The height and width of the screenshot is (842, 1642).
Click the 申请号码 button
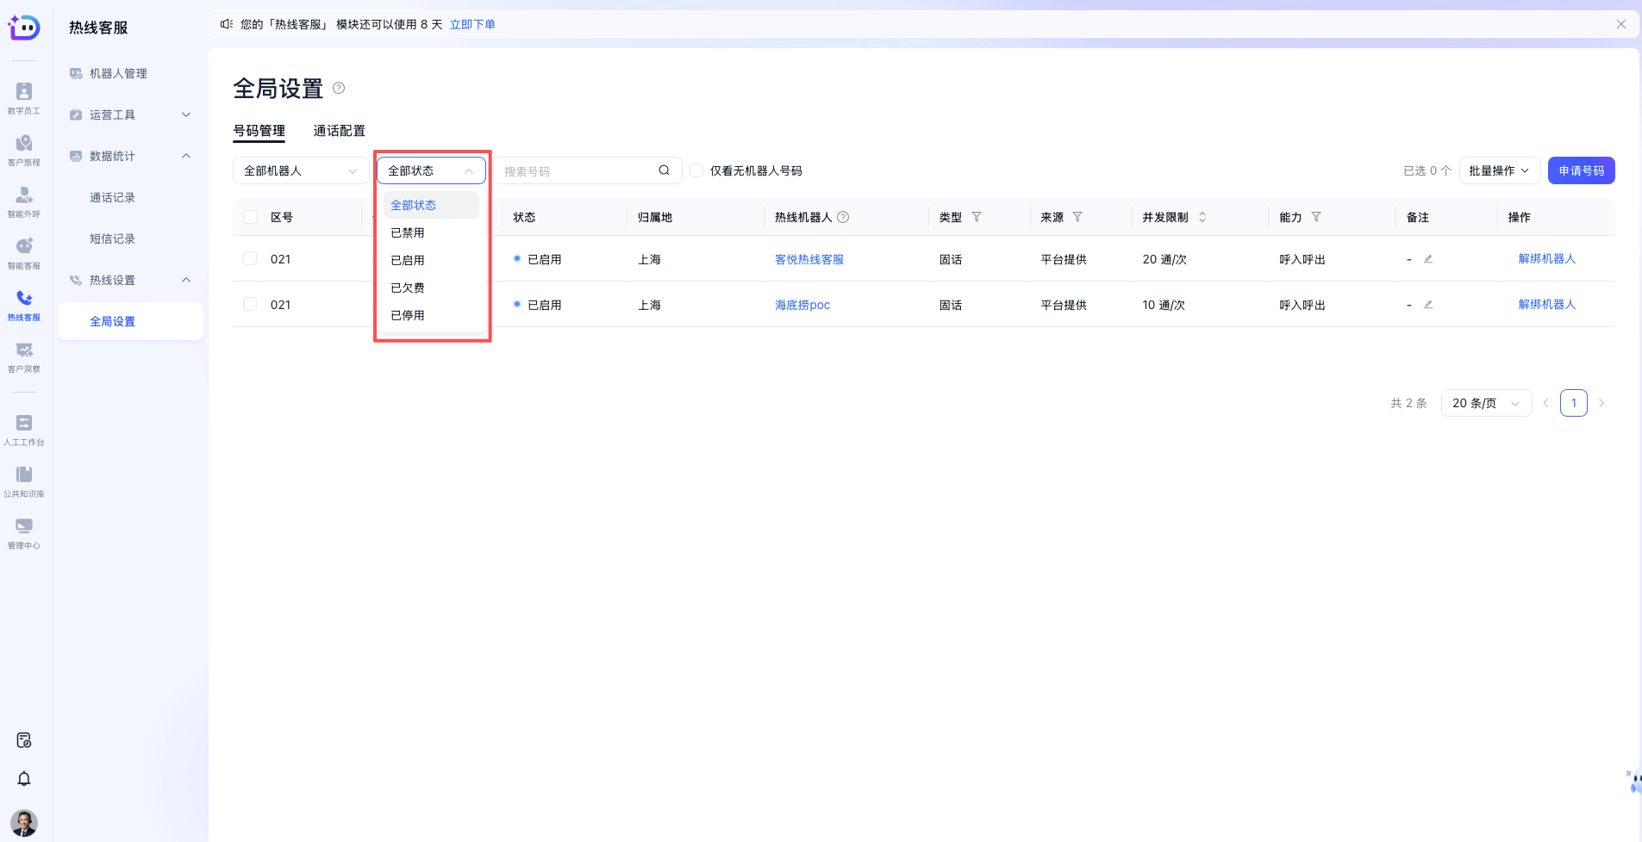(1581, 170)
